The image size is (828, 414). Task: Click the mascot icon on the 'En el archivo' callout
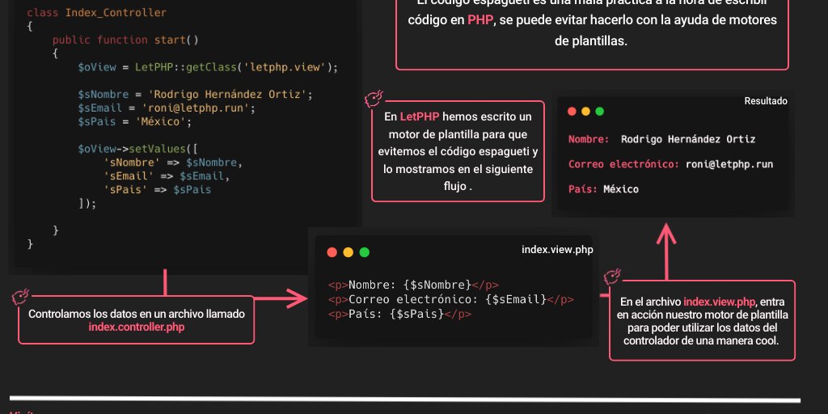(613, 277)
